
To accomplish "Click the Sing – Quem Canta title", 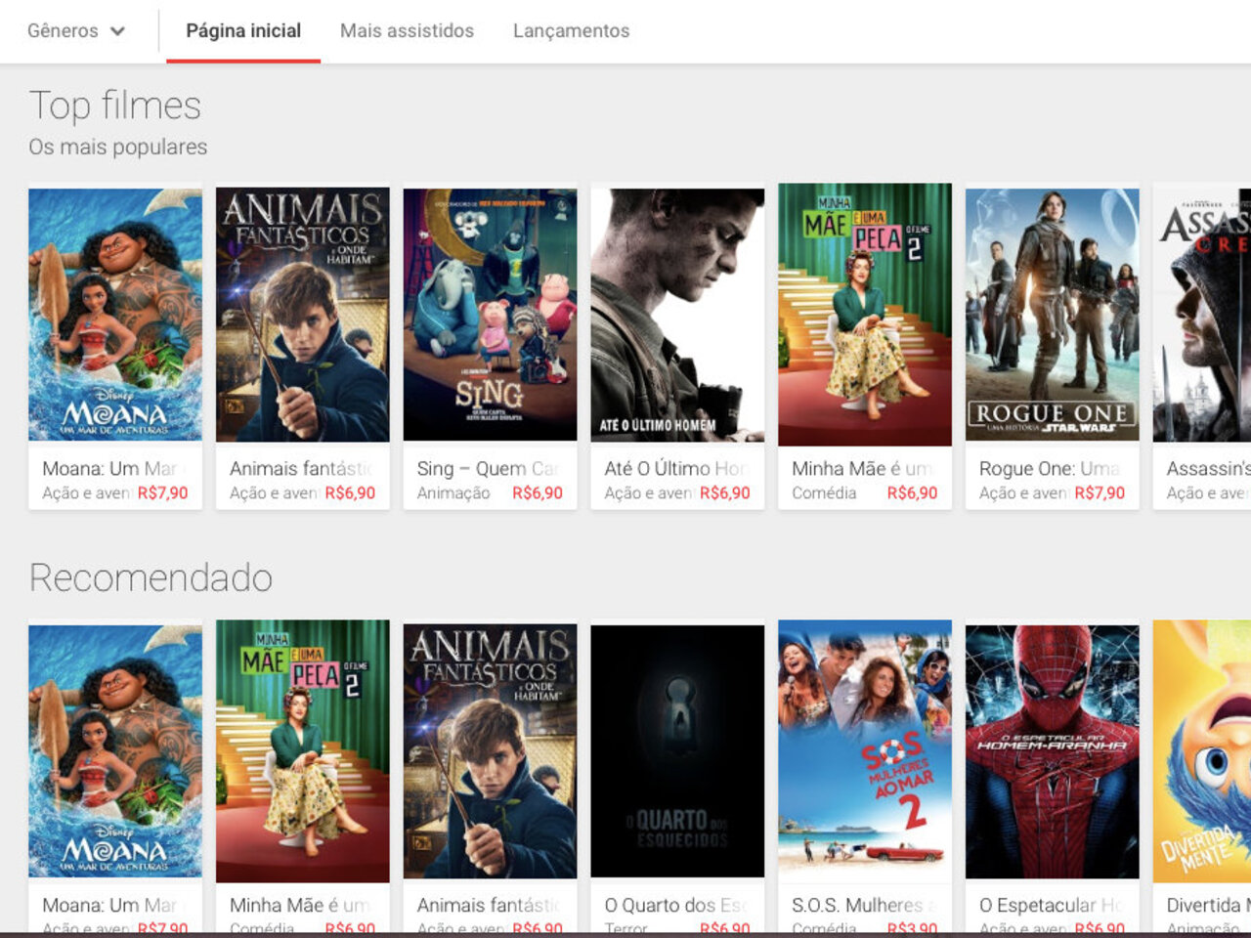I will 488,468.
